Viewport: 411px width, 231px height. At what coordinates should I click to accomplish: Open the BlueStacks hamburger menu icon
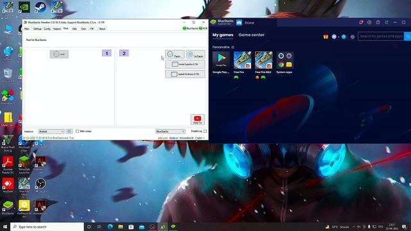pyautogui.click(x=387, y=22)
